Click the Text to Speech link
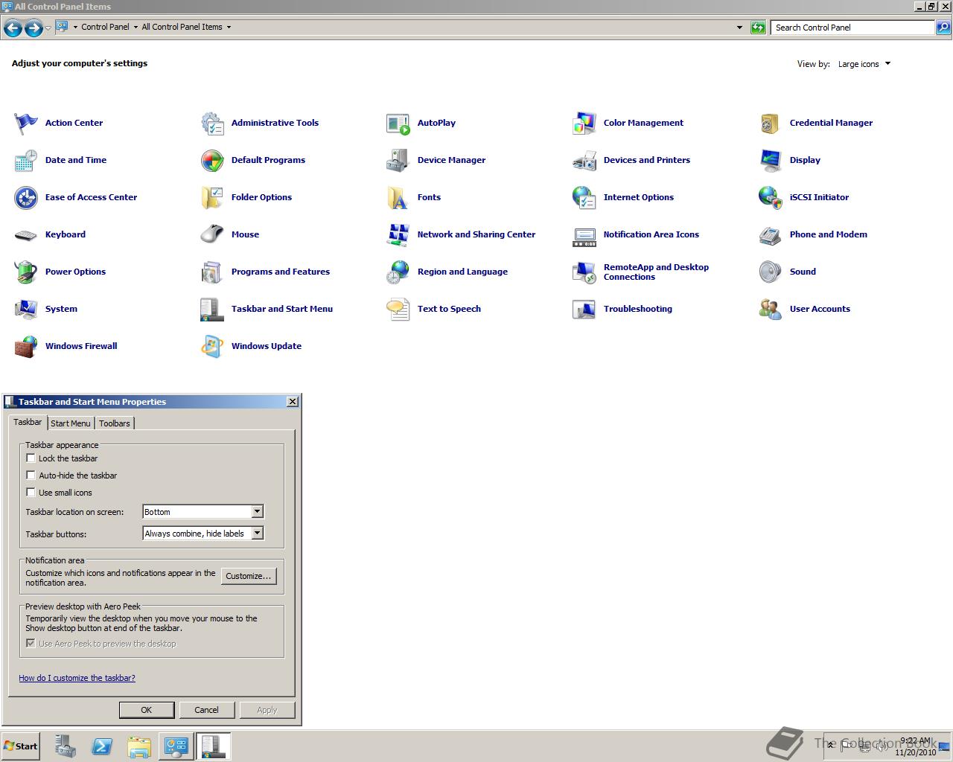This screenshot has height=762, width=953. (x=449, y=309)
